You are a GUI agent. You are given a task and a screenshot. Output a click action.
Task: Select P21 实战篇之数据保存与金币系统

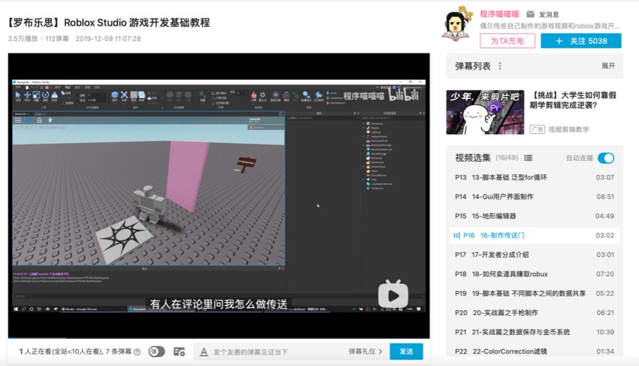[x=534, y=332]
